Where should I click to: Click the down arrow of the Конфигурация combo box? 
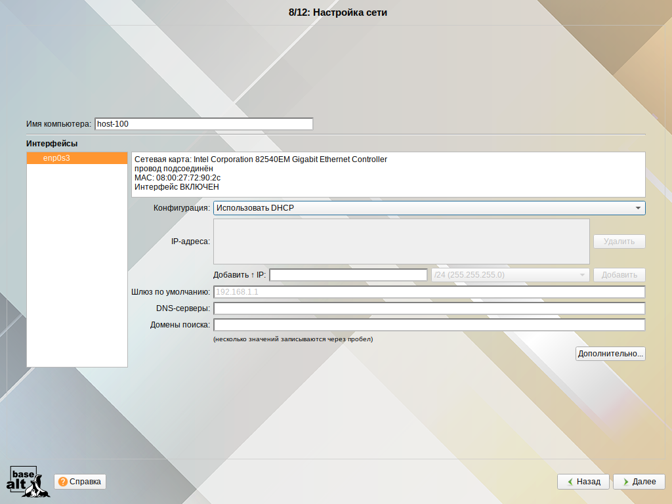(638, 208)
